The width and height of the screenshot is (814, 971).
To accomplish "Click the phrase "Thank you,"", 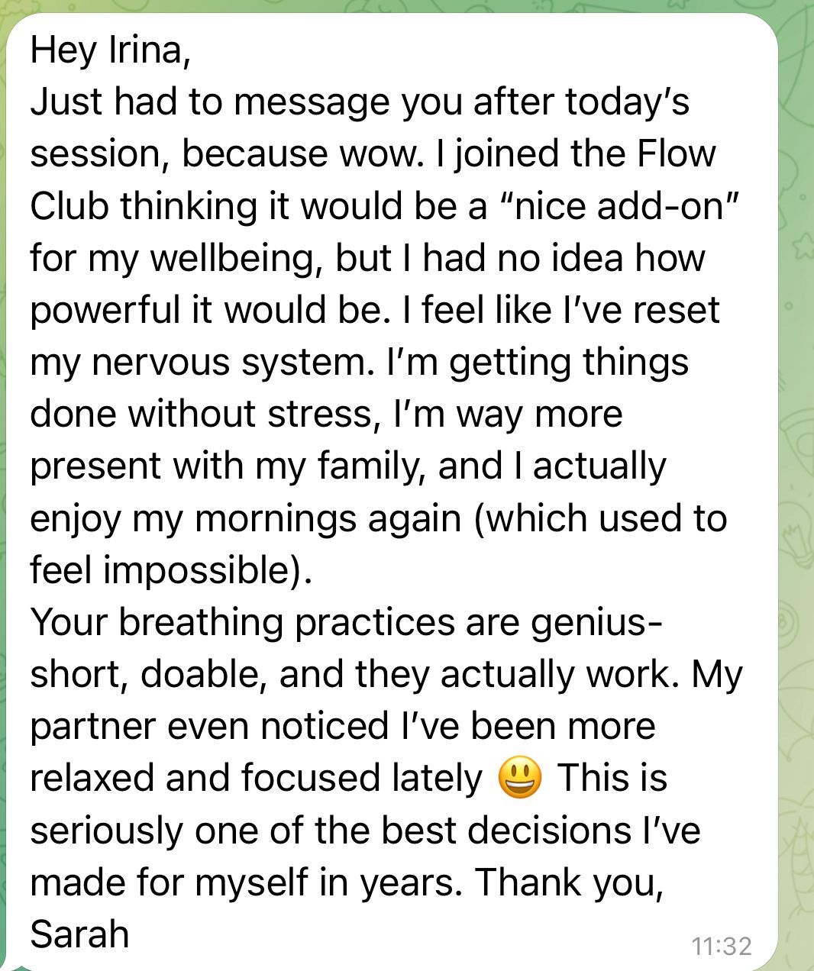I will [x=568, y=882].
